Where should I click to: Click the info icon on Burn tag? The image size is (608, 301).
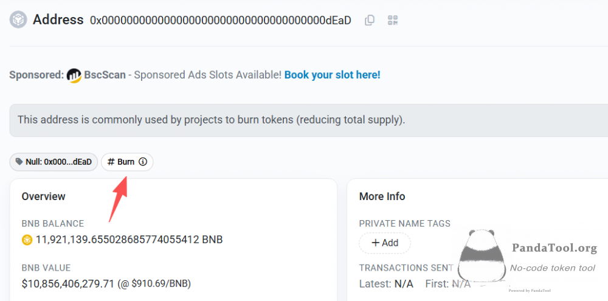(x=143, y=162)
